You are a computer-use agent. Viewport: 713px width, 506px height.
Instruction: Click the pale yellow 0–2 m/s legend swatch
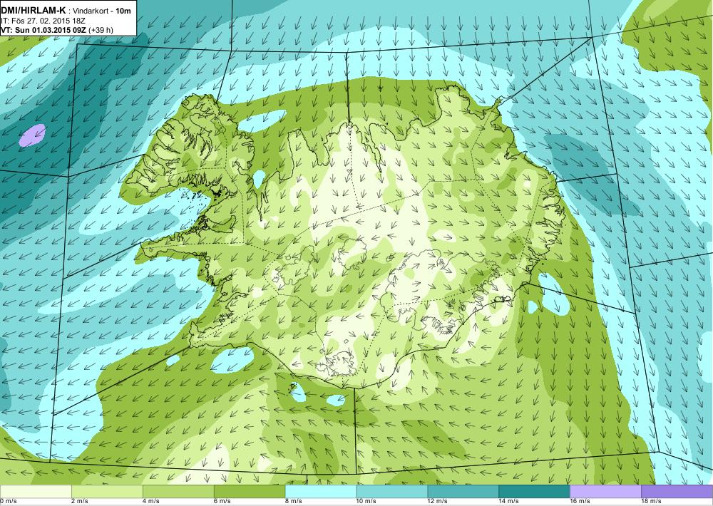(36, 491)
